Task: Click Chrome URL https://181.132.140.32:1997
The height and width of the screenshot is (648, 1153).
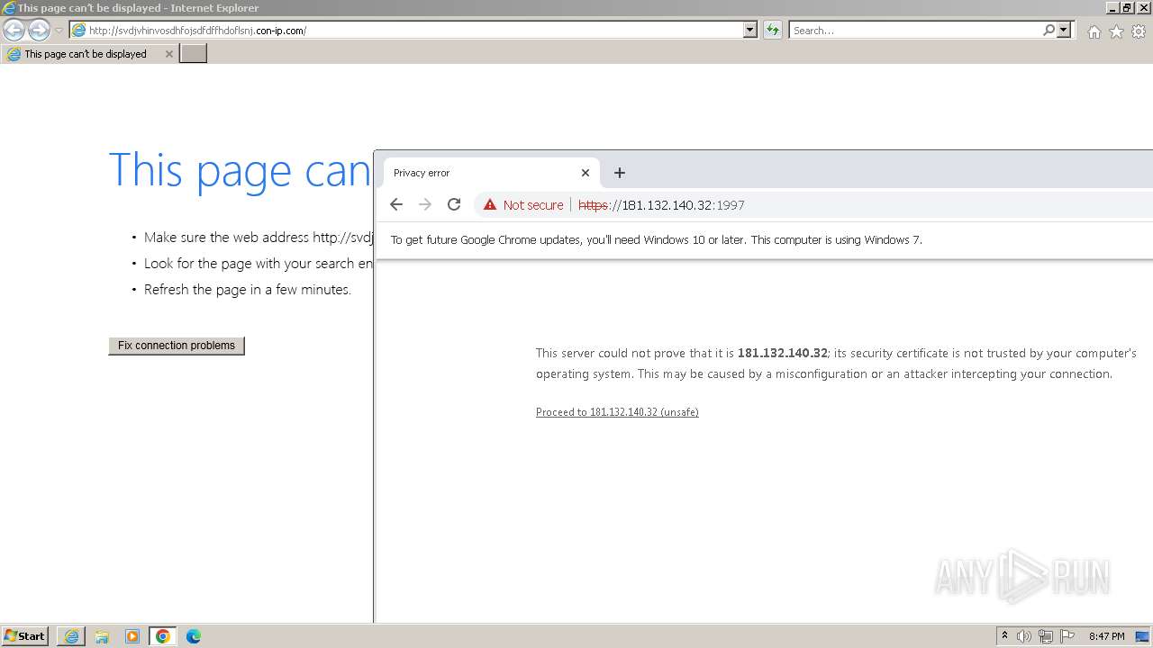Action: tap(661, 205)
